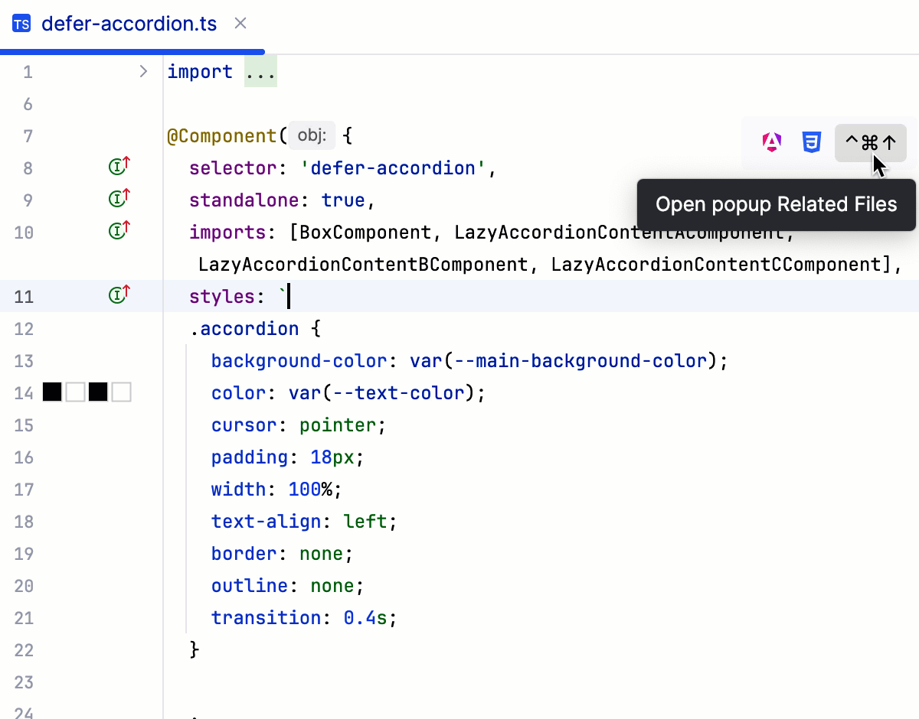Viewport: 919px width, 719px height.
Task: Click the Angular component icon above the code
Action: tap(771, 142)
